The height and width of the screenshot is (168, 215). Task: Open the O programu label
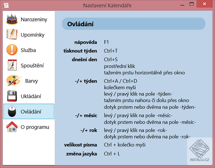click(35, 127)
